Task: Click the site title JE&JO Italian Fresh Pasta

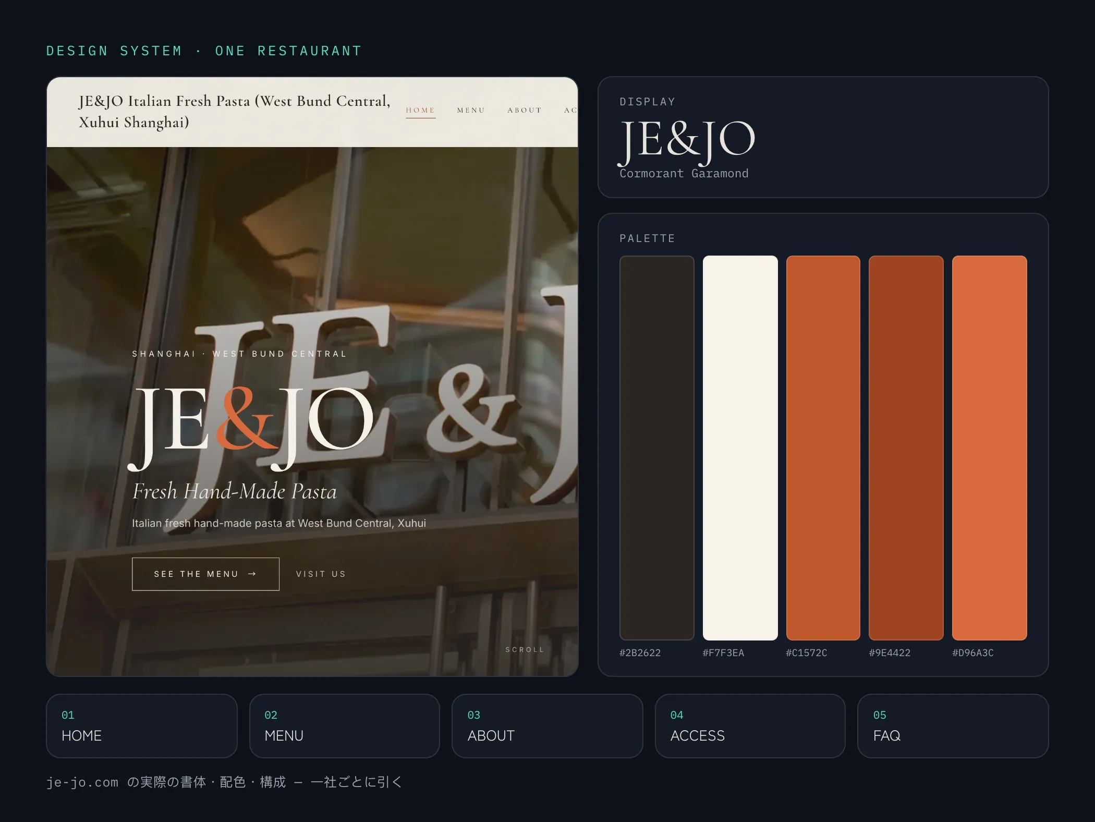Action: [x=235, y=112]
